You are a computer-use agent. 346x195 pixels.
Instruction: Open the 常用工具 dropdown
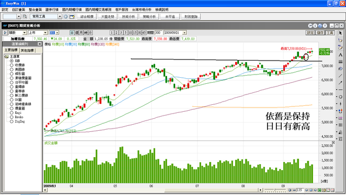pyautogui.click(x=59, y=17)
